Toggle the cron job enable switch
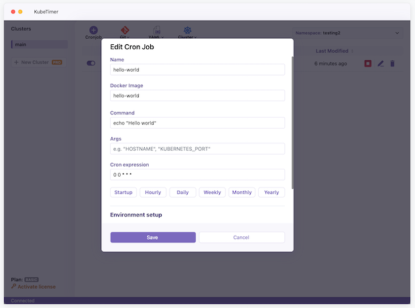Screen dimensions: 415x308 91,64
